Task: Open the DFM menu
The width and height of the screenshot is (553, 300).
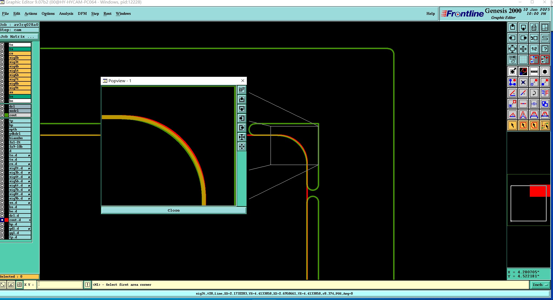Action: [82, 13]
